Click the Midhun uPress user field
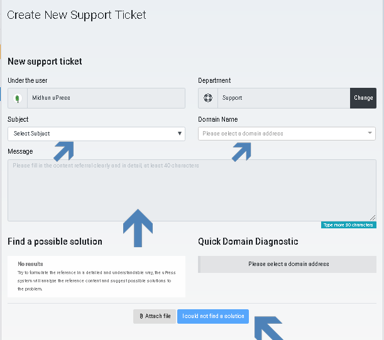384x340 pixels. [x=96, y=98]
